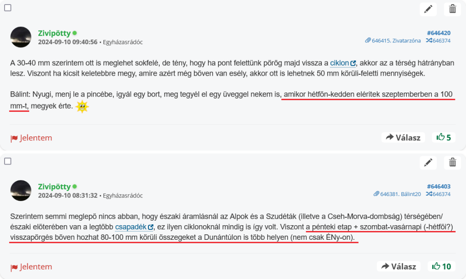Delete post #646420 with the trash icon
The height and width of the screenshot is (279, 466).
point(452,9)
